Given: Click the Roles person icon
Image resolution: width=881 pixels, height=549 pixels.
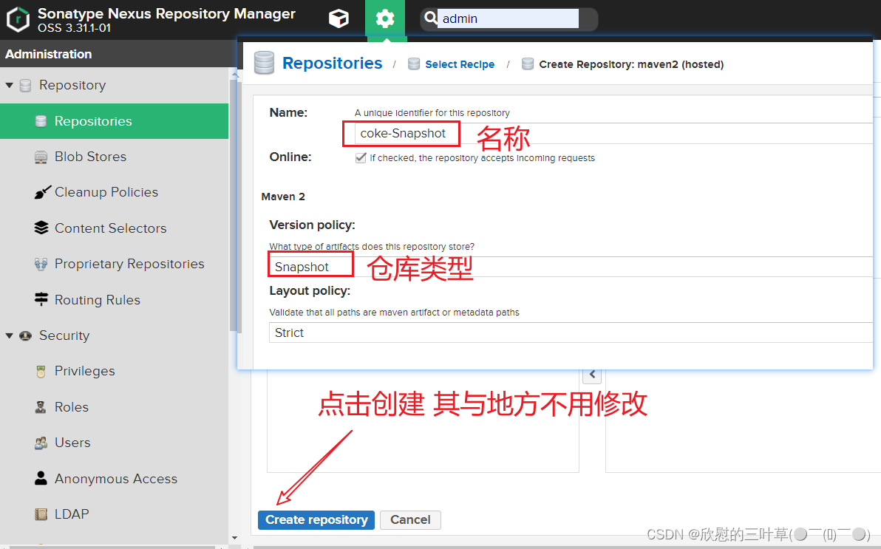Looking at the screenshot, I should coord(41,407).
